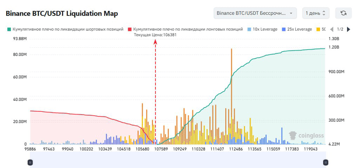Click the period selector up-down arrows
The height and width of the screenshot is (168, 353).
tap(324, 13)
